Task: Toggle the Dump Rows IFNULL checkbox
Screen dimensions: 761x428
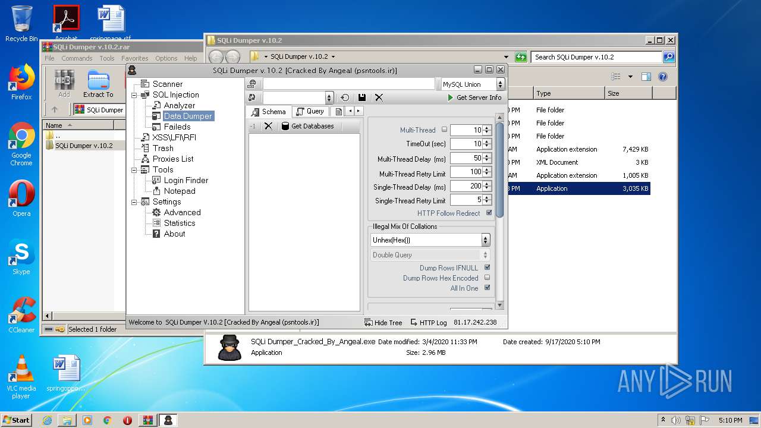Action: tap(488, 267)
